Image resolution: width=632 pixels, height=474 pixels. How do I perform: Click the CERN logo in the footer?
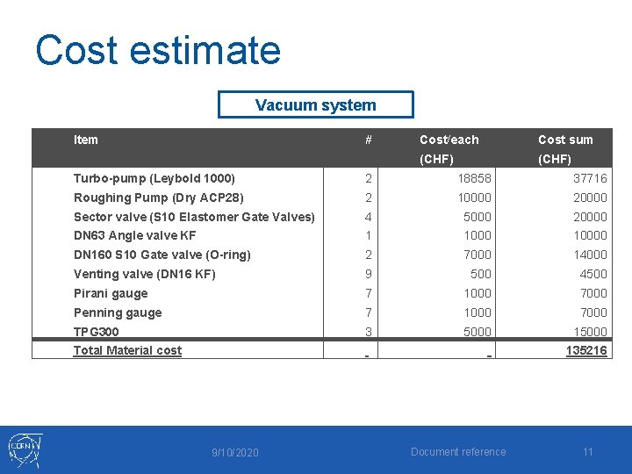(25, 450)
